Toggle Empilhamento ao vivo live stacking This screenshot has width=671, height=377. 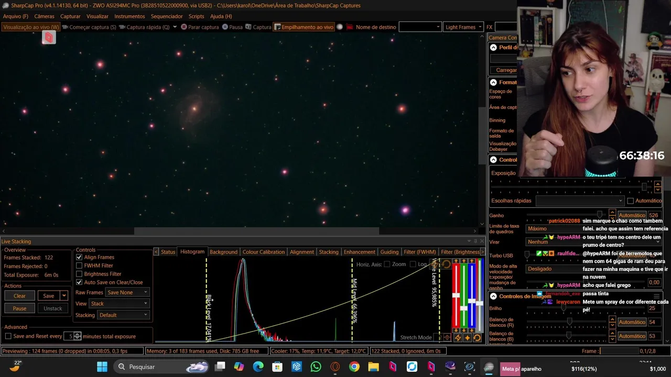coord(304,27)
